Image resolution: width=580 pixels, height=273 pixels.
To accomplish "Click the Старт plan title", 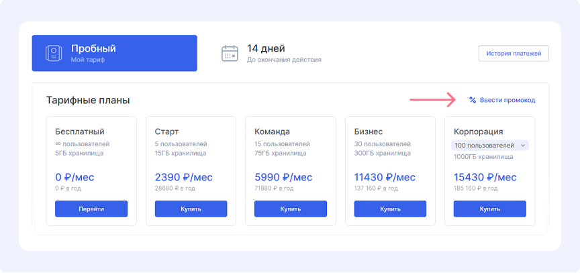I will [166, 131].
